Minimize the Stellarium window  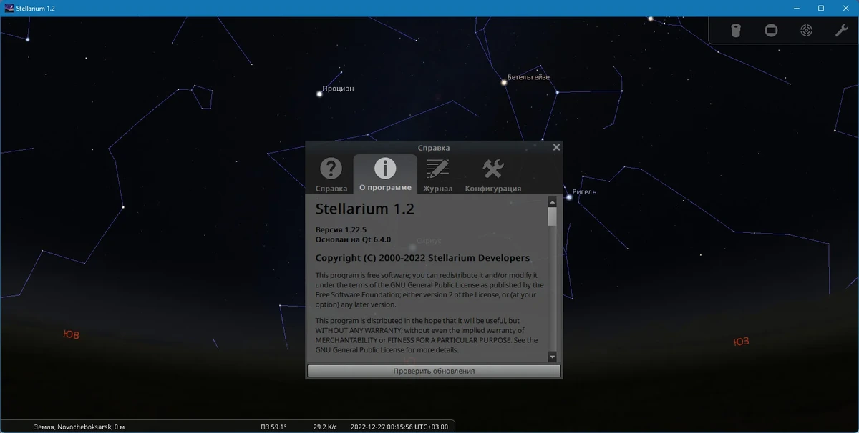tap(797, 8)
